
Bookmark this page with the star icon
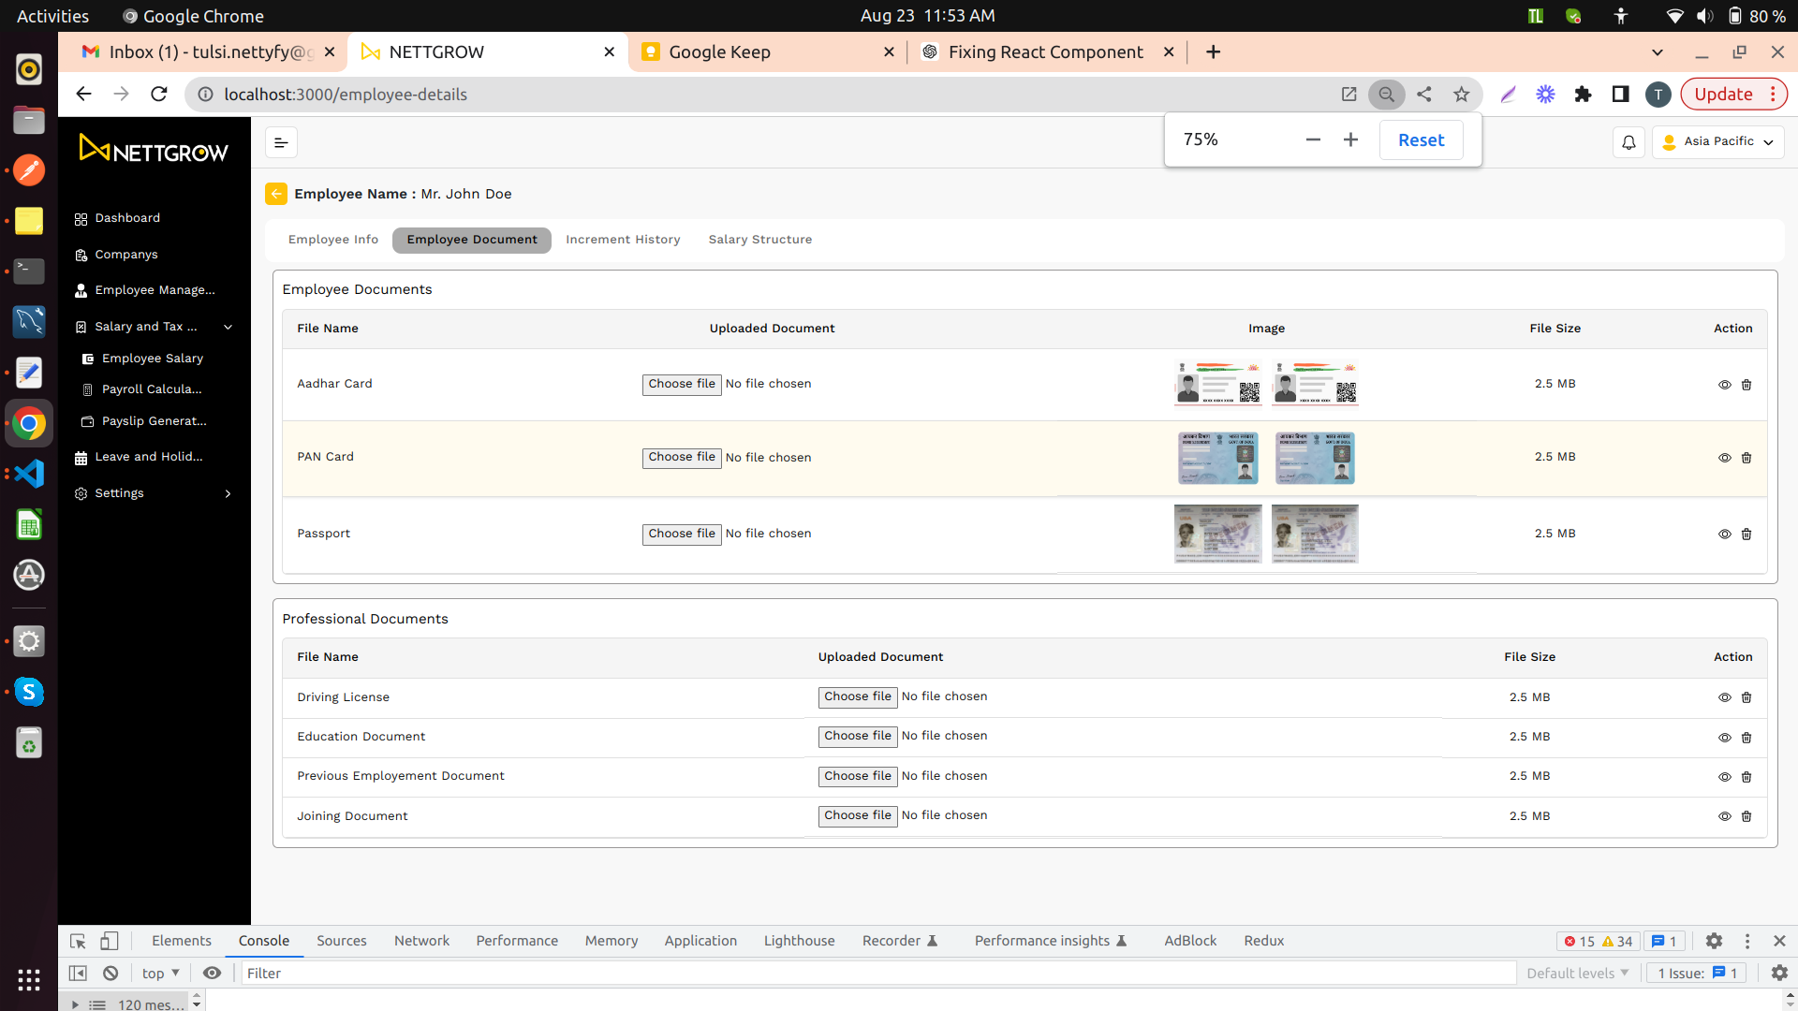pyautogui.click(x=1461, y=94)
